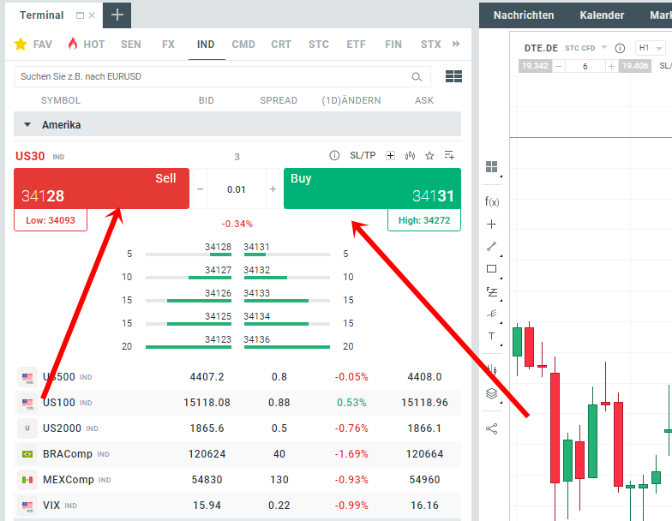Click Low: 34093 label
The width and height of the screenshot is (672, 521).
51,220
